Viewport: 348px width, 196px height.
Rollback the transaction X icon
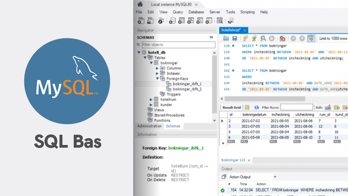302,38
